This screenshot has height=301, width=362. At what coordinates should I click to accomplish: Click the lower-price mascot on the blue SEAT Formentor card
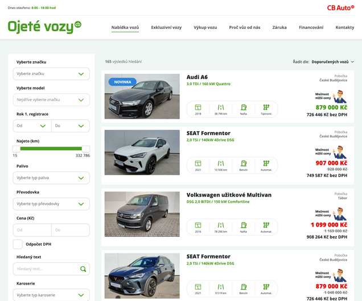[x=340, y=275]
